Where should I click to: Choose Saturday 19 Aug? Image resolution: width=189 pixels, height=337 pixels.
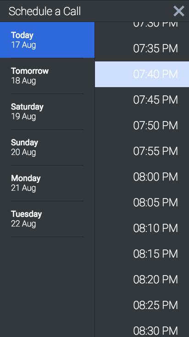coord(47,111)
